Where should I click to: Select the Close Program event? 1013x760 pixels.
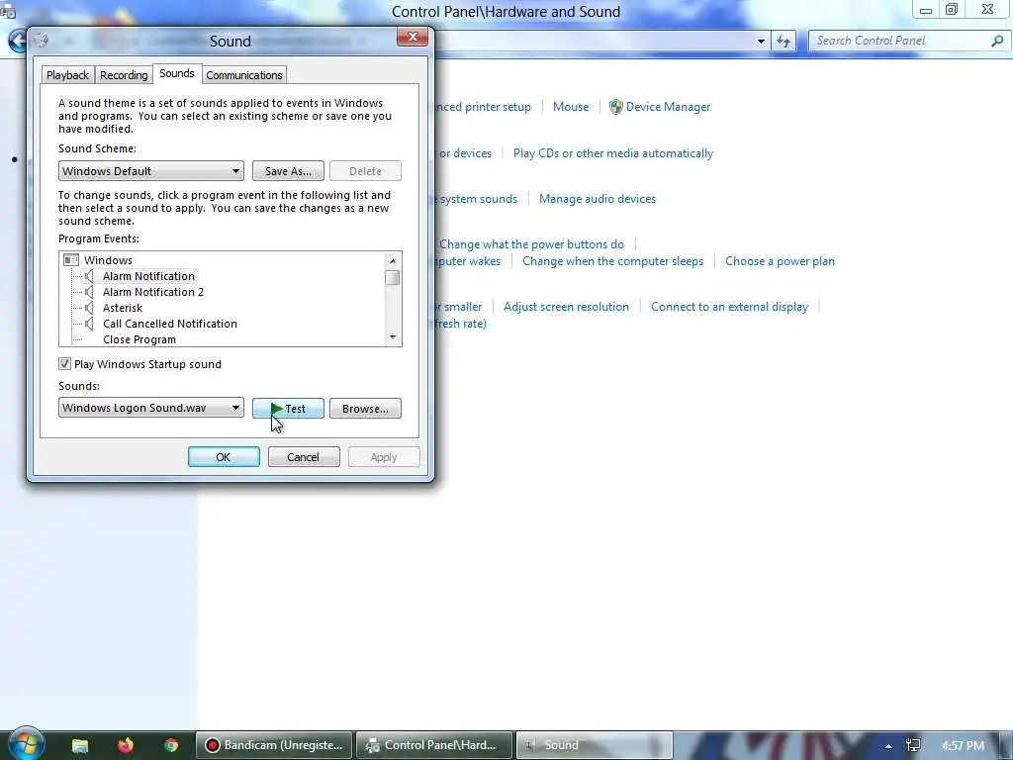pos(139,339)
